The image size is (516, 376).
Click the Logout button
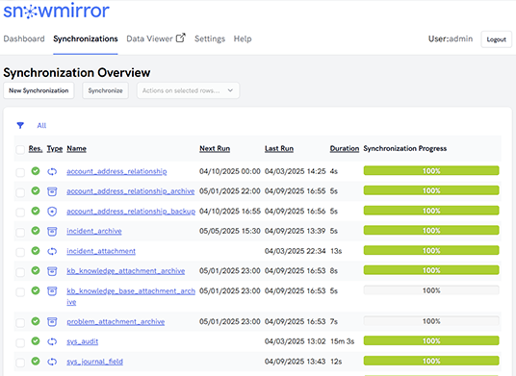coord(496,39)
